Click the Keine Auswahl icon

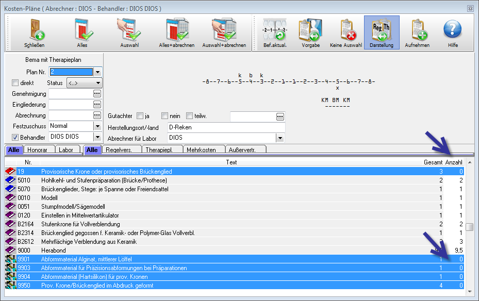point(346,30)
